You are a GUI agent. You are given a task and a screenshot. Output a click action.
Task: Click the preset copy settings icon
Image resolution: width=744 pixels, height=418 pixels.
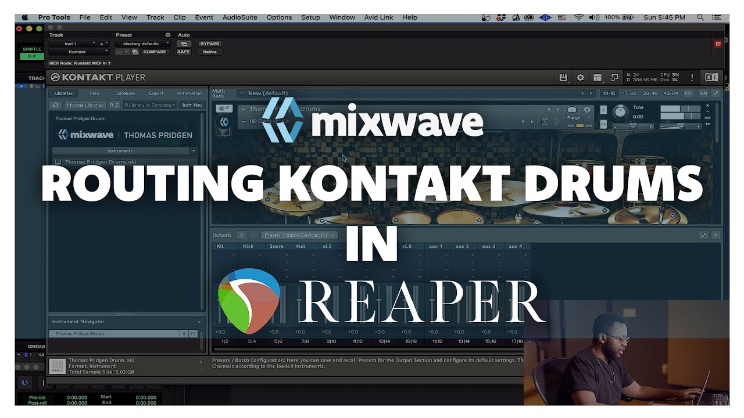pyautogui.click(x=135, y=52)
